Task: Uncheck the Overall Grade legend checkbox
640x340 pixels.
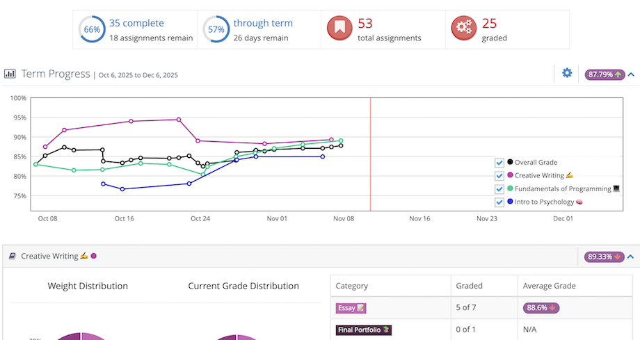Action: [499, 163]
